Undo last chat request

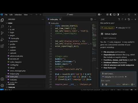pyautogui.click(x=119, y=19)
